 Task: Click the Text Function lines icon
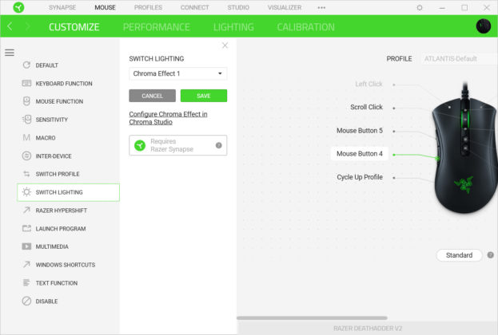click(x=26, y=282)
